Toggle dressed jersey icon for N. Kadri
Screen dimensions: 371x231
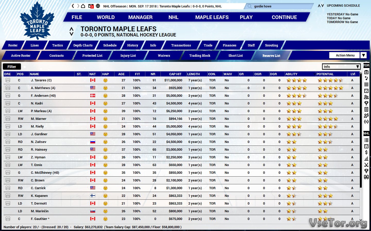(x=8, y=103)
